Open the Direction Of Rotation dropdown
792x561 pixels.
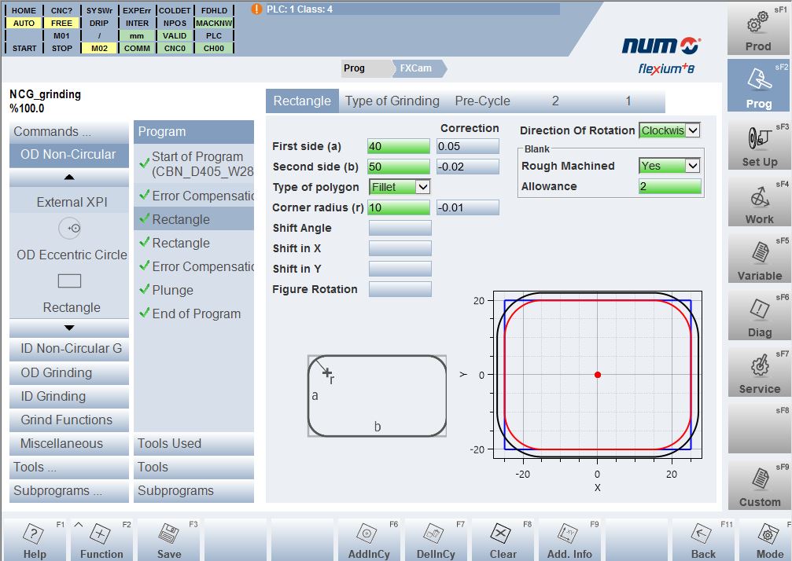tap(670, 130)
